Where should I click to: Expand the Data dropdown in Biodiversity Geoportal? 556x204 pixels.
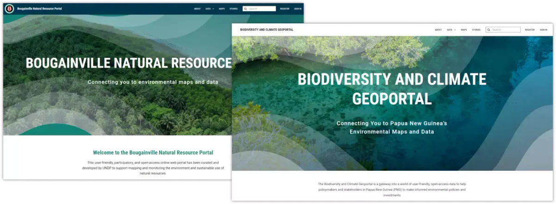[451, 30]
